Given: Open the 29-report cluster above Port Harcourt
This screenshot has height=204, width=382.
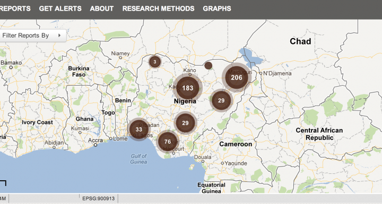Looking at the screenshot, I should coord(185,123).
